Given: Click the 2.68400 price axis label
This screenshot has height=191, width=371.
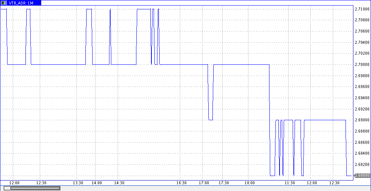Looking at the screenshot, I should click(x=362, y=153).
